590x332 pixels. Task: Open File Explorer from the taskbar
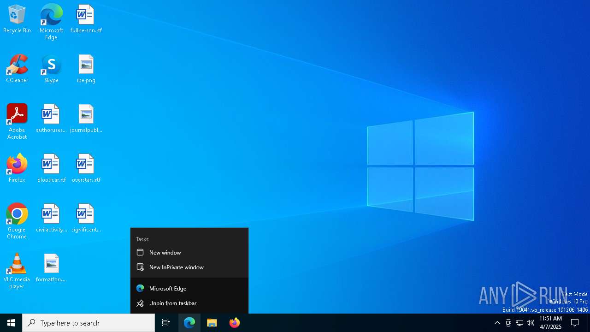coord(212,323)
